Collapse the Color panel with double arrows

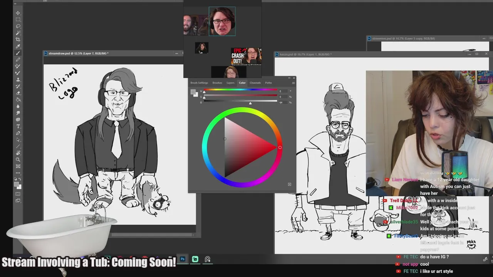pos(289,78)
